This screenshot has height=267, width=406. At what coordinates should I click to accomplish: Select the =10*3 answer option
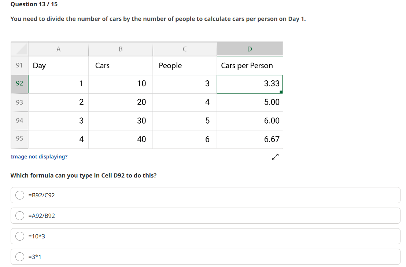pos(19,236)
